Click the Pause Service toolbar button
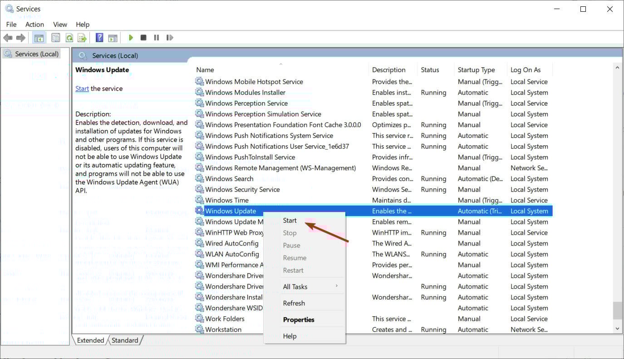 [x=157, y=38]
